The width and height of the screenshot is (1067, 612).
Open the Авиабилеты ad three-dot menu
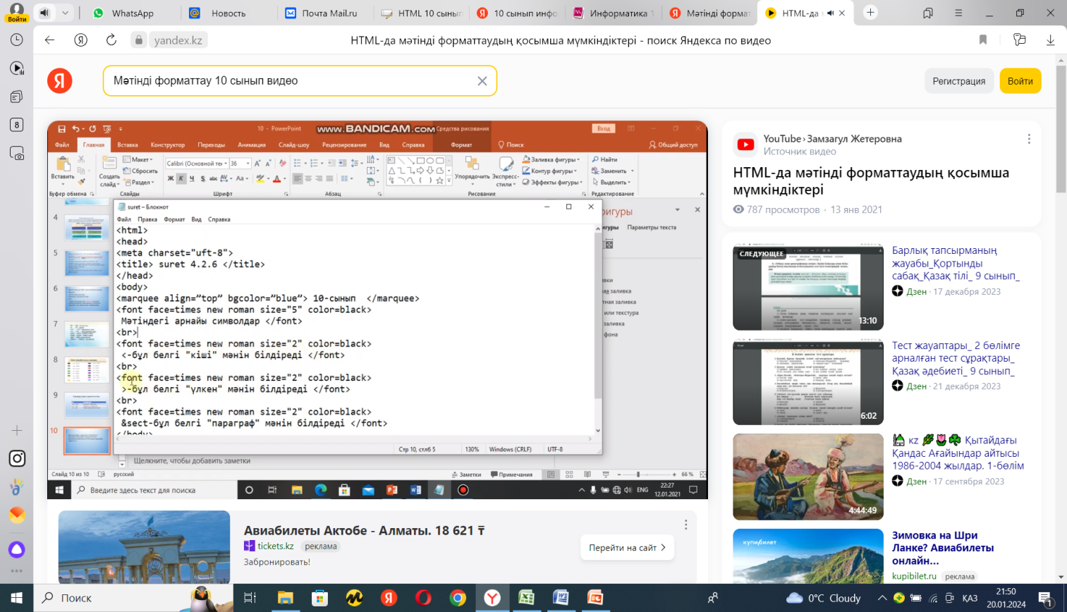[685, 525]
